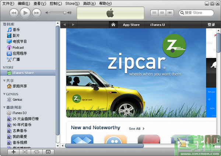Switch to Cover Flow view
This screenshot has width=221, height=156.
[x=170, y=13]
